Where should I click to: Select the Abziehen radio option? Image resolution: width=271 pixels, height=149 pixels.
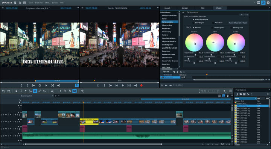coord(213,23)
